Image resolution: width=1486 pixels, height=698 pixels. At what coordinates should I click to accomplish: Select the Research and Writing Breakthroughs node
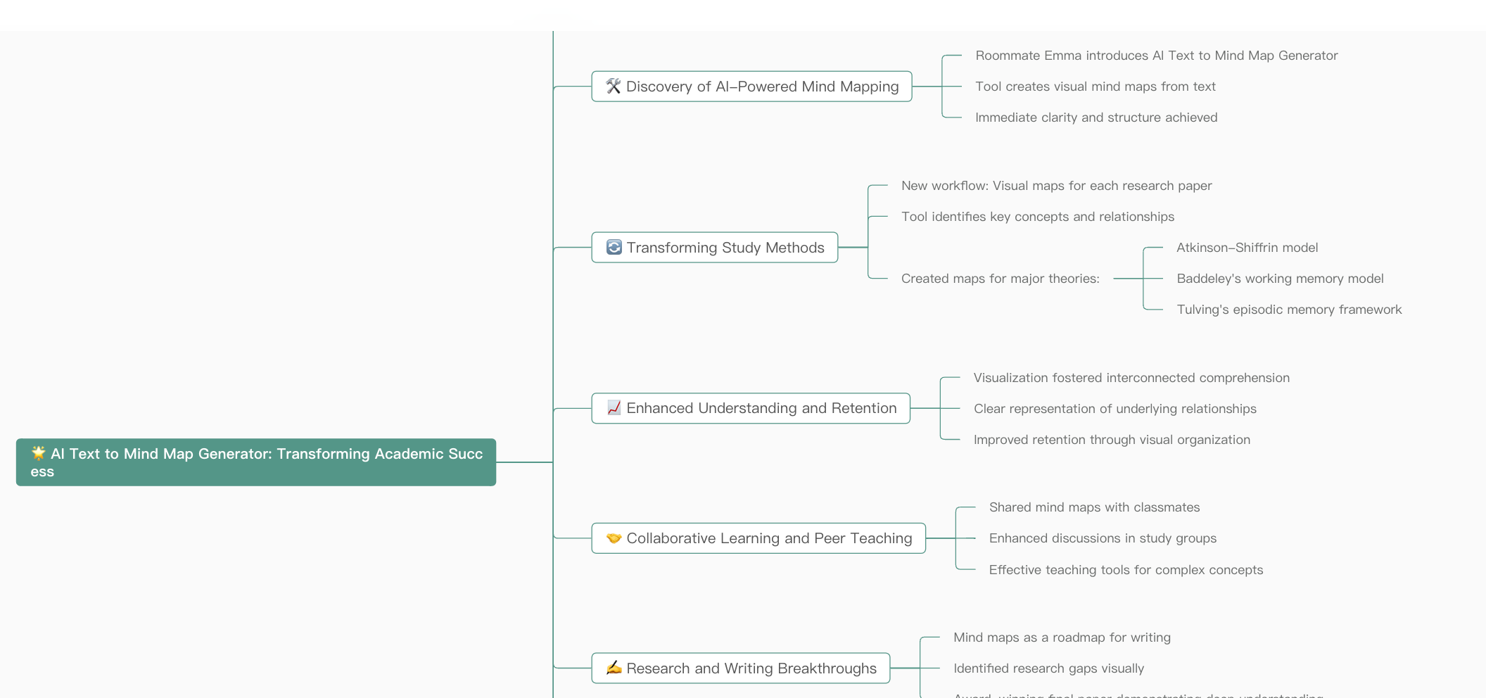pos(741,668)
